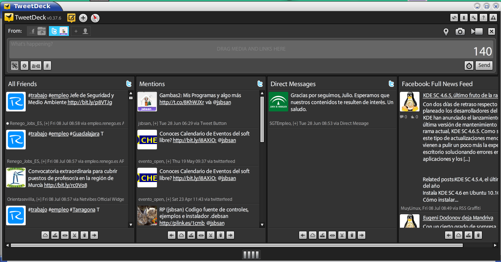Screen dimensions: 501x262
Task: Move Direct Messages column right
Action: pos(362,235)
